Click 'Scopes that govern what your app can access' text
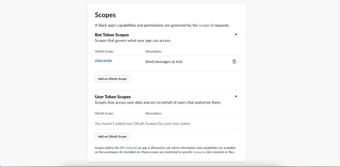 coord(133,40)
